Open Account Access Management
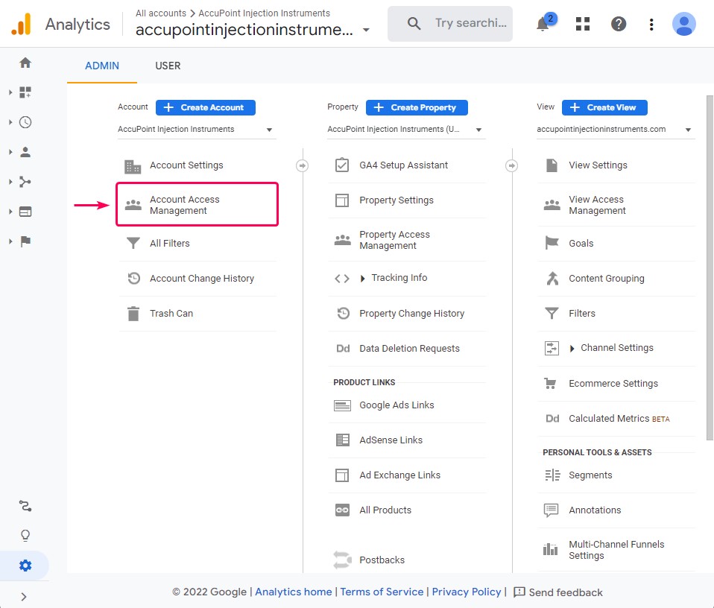Screen dimensions: 714x608 [x=198, y=205]
